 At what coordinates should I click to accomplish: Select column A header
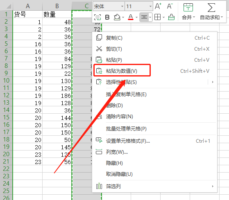point(27,6)
